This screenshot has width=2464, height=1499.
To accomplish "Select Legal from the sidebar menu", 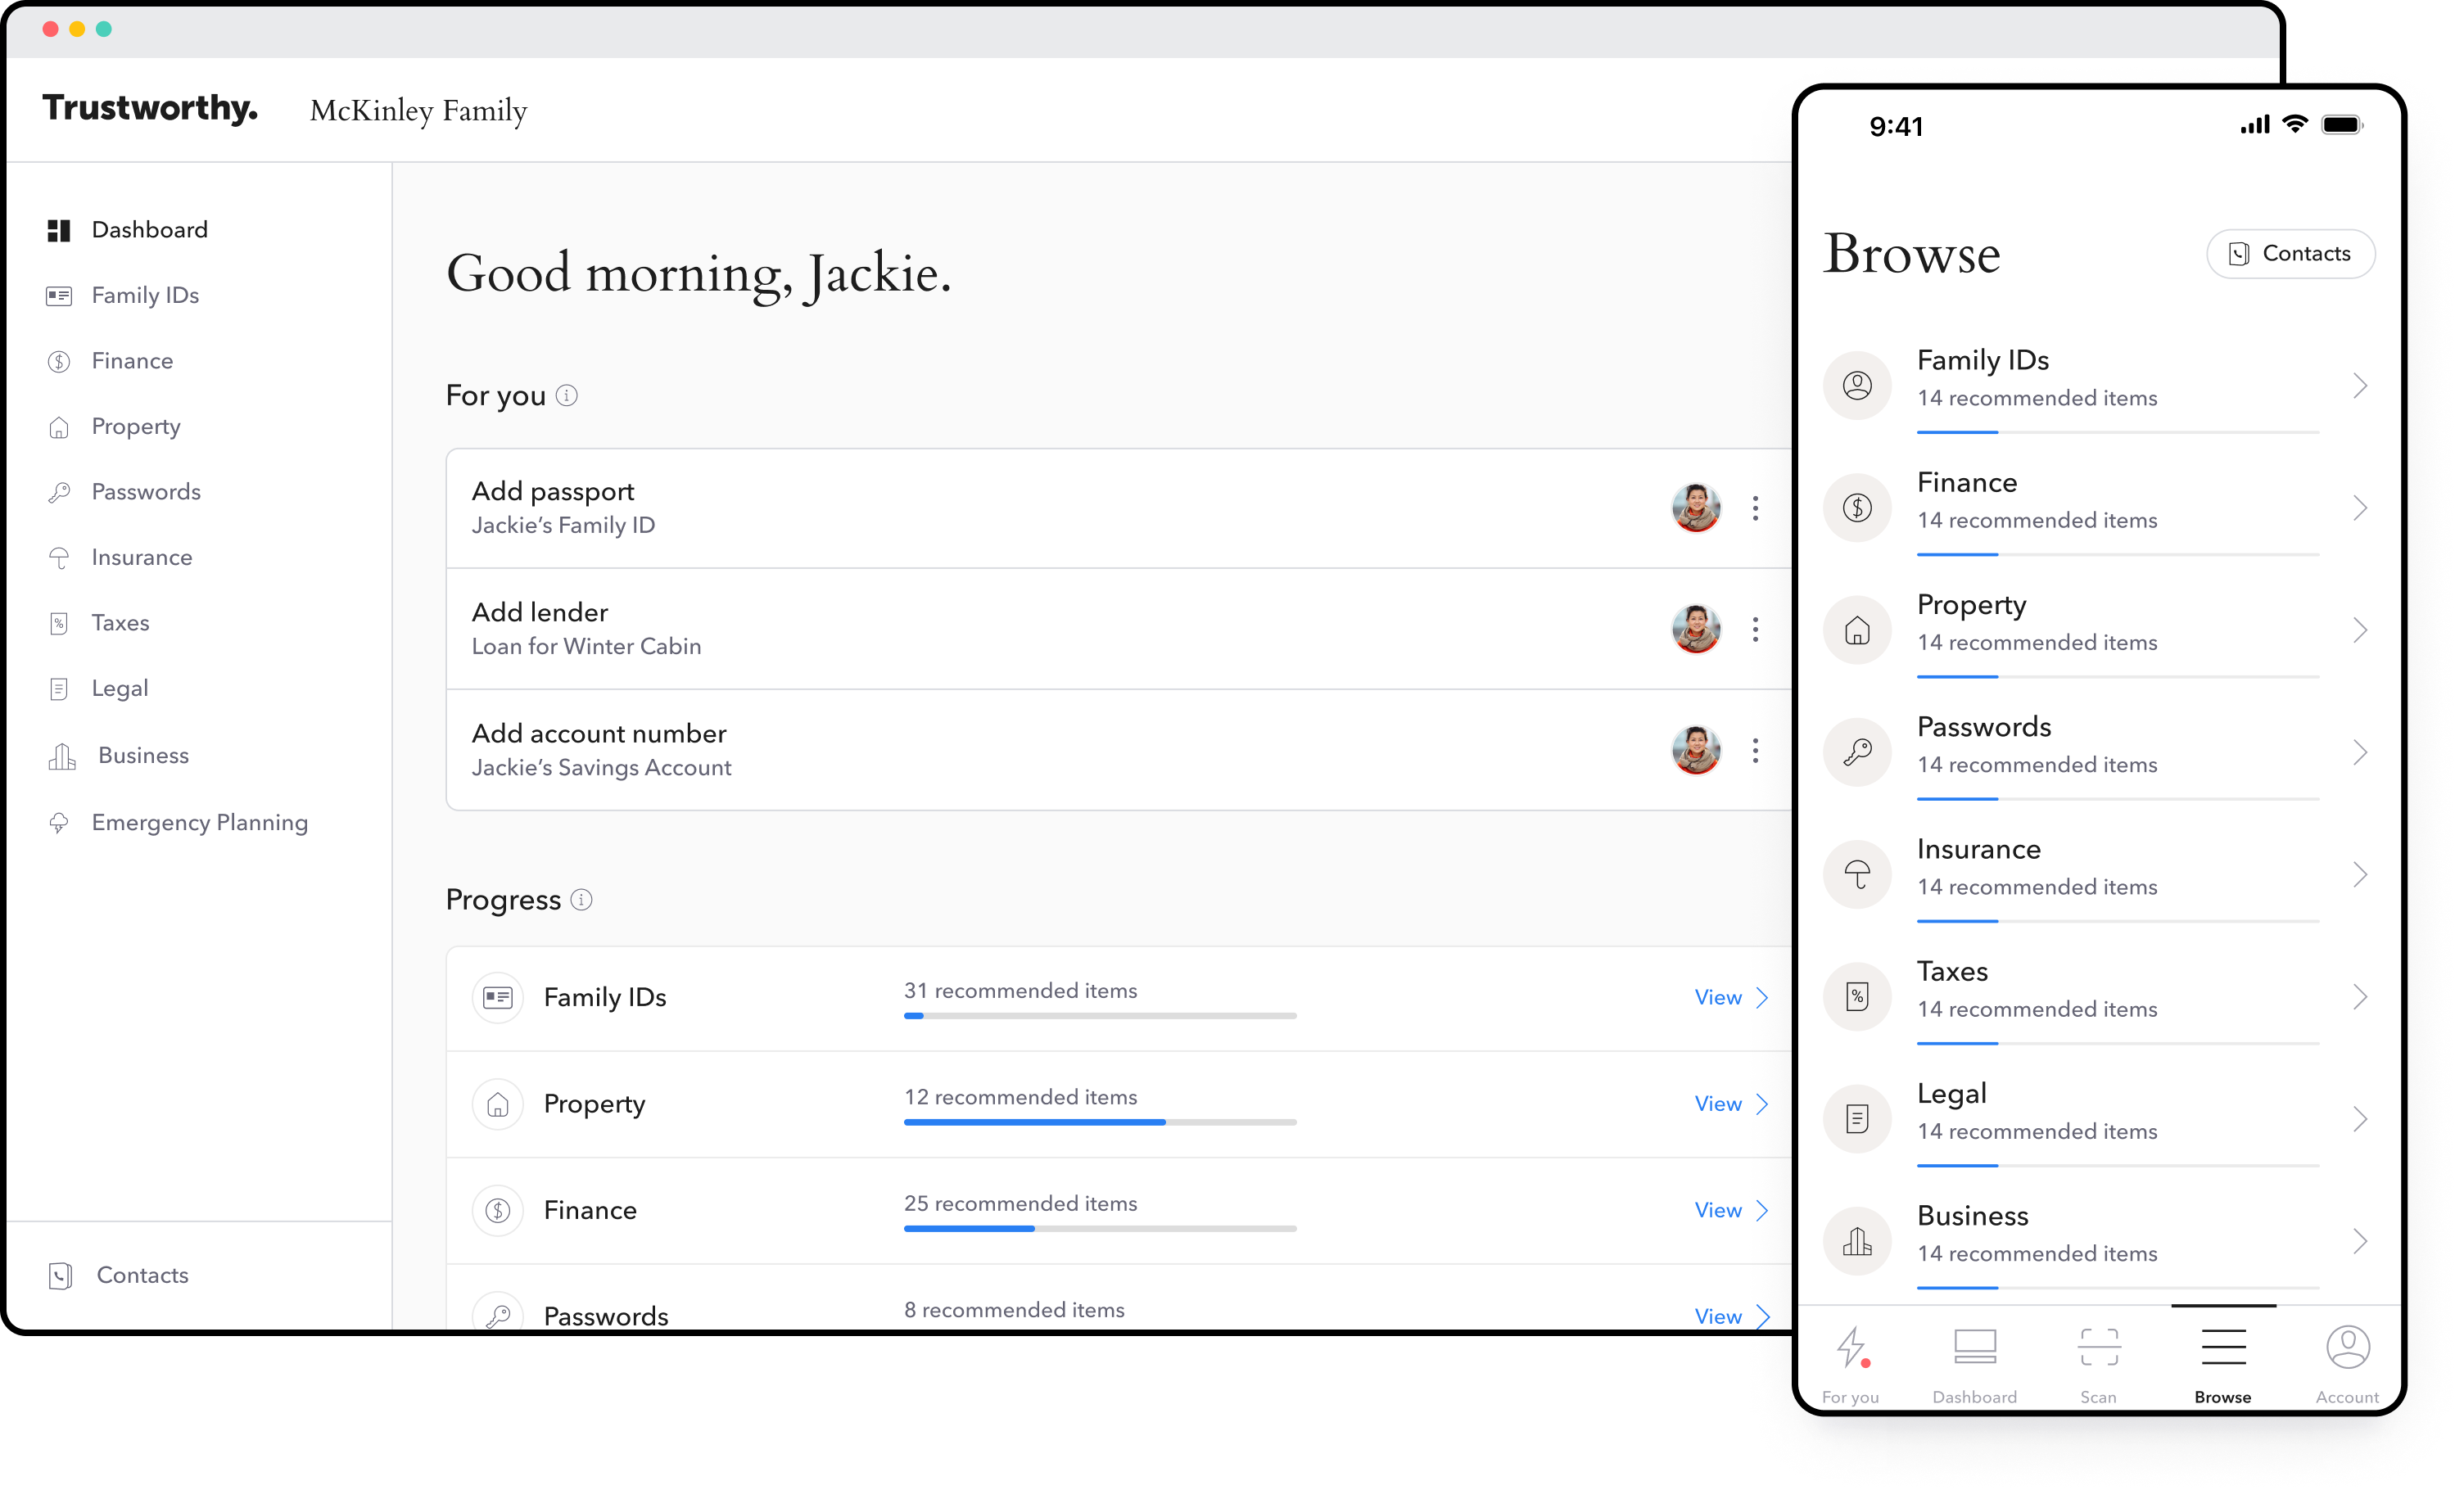I will pos(119,688).
